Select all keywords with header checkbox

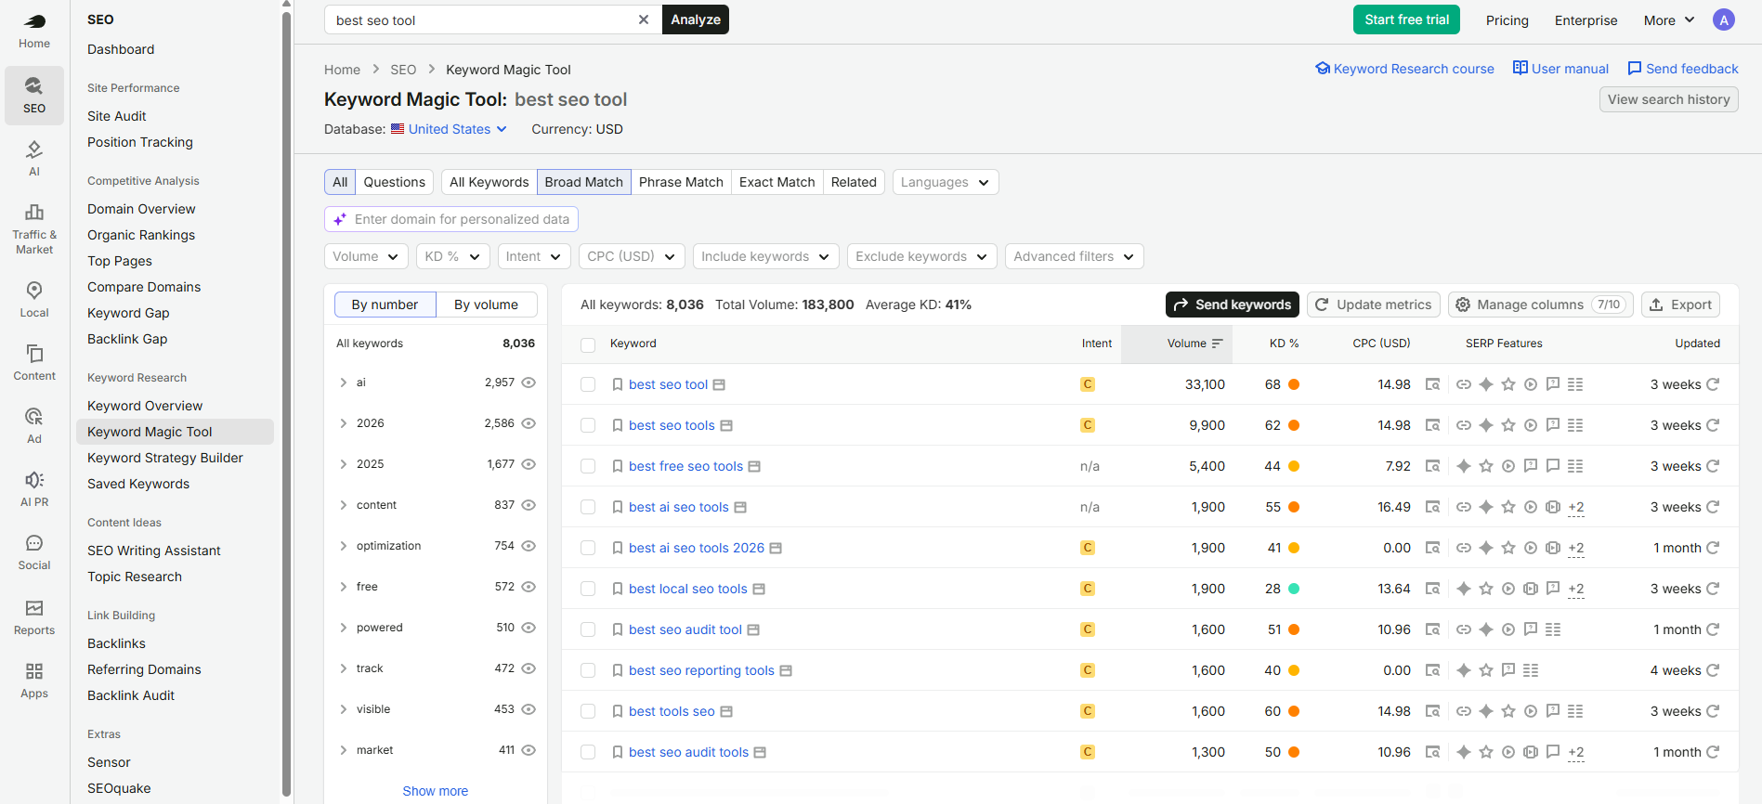[588, 344]
